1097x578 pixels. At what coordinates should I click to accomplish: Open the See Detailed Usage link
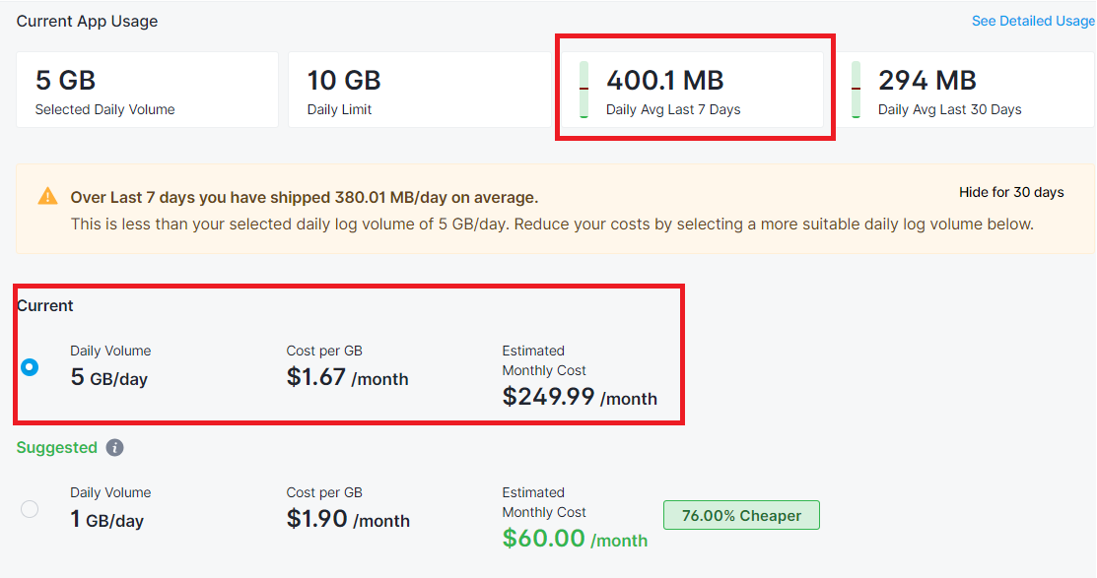[1033, 21]
